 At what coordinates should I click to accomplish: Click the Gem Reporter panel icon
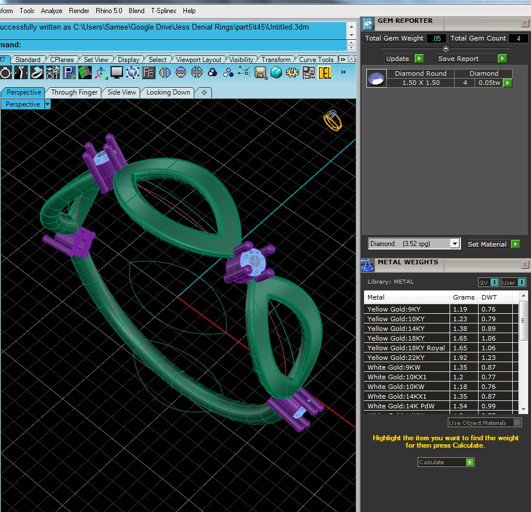coord(367,24)
